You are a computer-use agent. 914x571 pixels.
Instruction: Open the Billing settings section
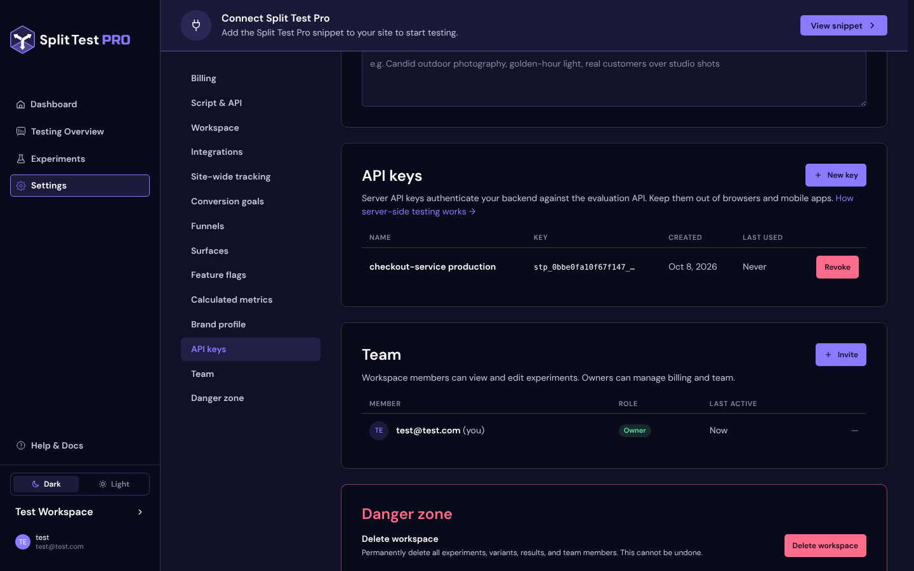(251, 78)
